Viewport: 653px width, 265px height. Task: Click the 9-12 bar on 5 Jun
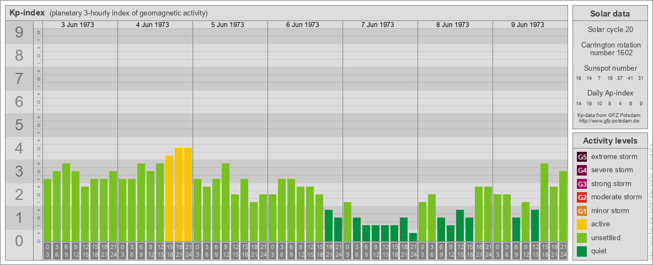(226, 202)
